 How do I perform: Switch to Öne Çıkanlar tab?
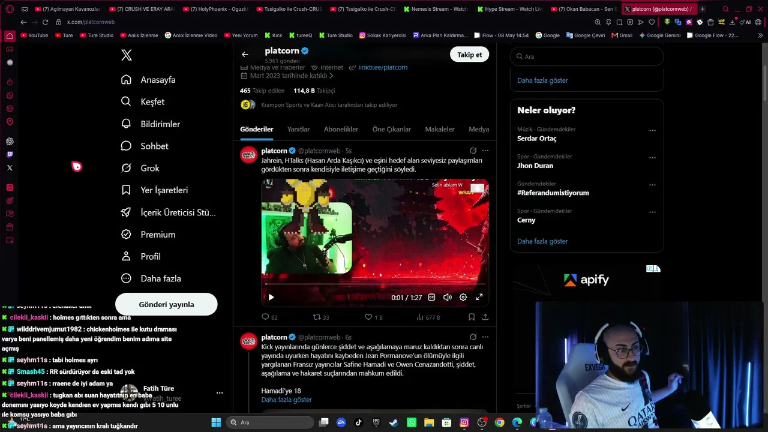coord(392,129)
